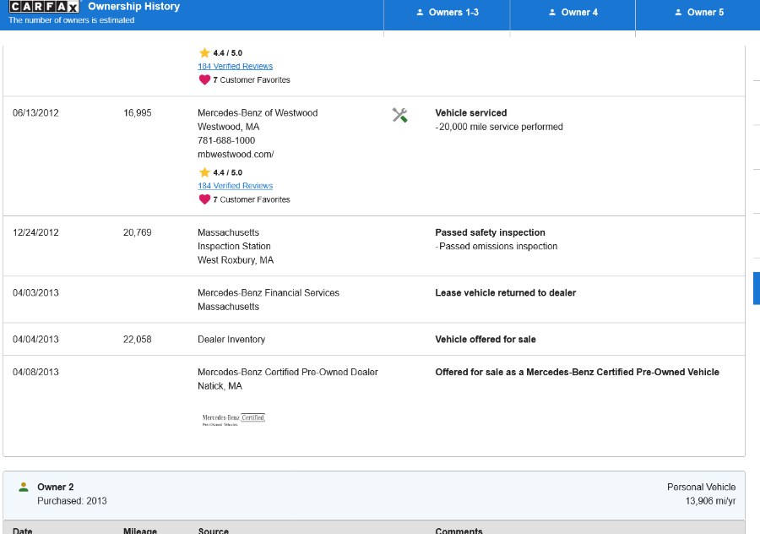Image resolution: width=760 pixels, height=534 pixels.
Task: Click the 20,000 mile service performed text
Action: 501,127
